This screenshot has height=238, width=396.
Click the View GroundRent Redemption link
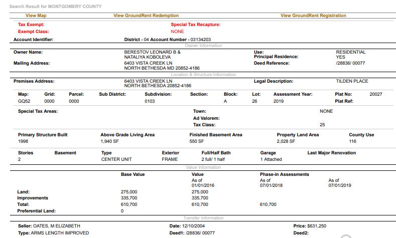tap(146, 16)
